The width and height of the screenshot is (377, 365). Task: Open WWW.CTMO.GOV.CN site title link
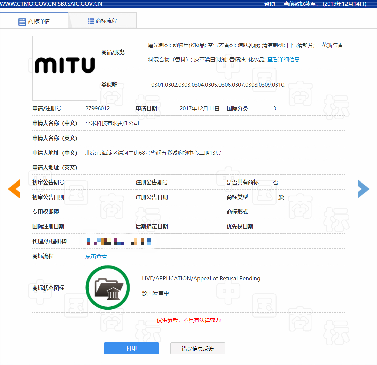click(27, 4)
